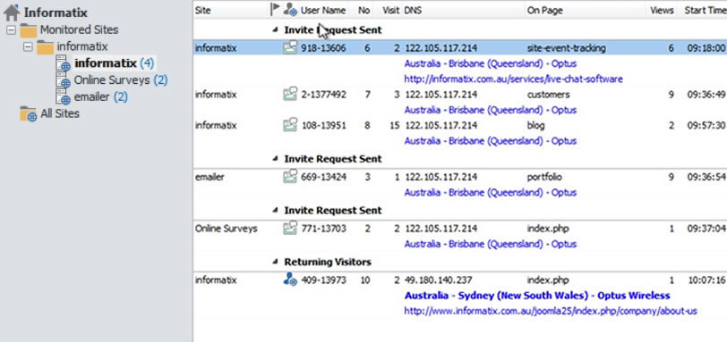Click the portfolio page cell

click(545, 177)
